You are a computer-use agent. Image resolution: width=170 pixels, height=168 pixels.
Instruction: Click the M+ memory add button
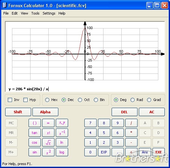pos(11,152)
